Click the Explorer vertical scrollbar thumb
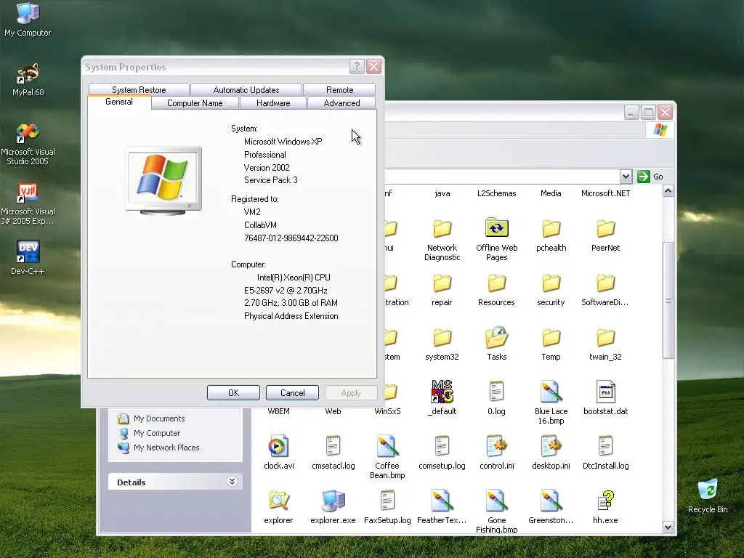The height and width of the screenshot is (558, 744). 668,300
